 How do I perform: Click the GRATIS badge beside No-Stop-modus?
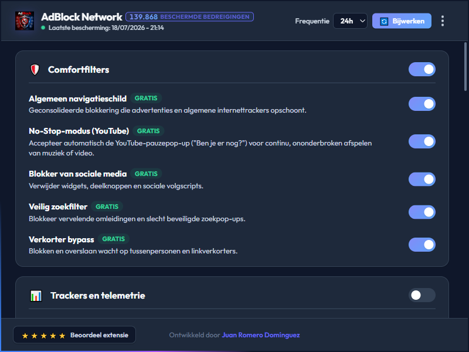click(x=148, y=131)
